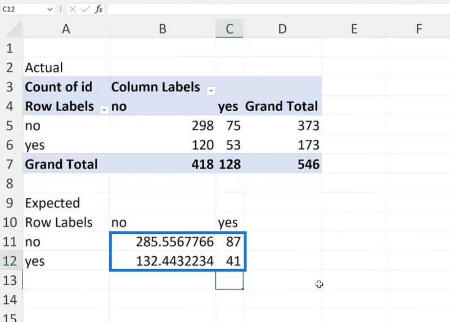
Task: Select column D header
Action: [282, 29]
